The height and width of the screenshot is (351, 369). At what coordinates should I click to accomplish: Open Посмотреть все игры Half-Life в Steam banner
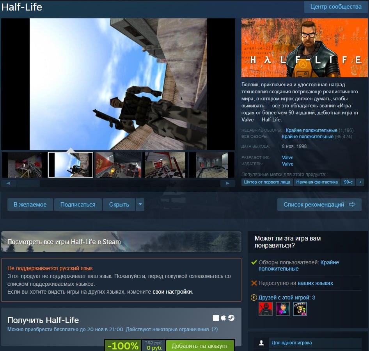[121, 242]
